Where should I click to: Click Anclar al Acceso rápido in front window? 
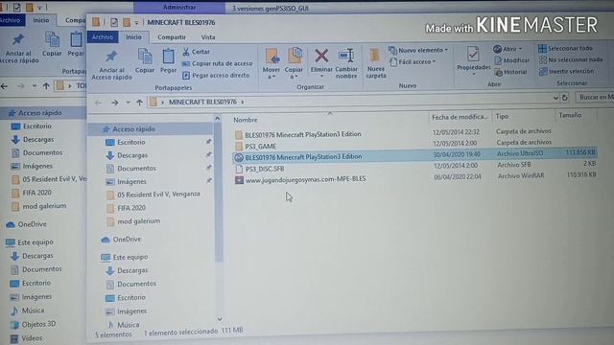111,65
